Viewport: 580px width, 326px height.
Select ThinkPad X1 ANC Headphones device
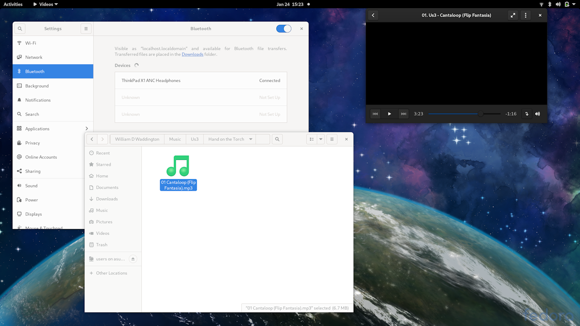[x=201, y=81]
